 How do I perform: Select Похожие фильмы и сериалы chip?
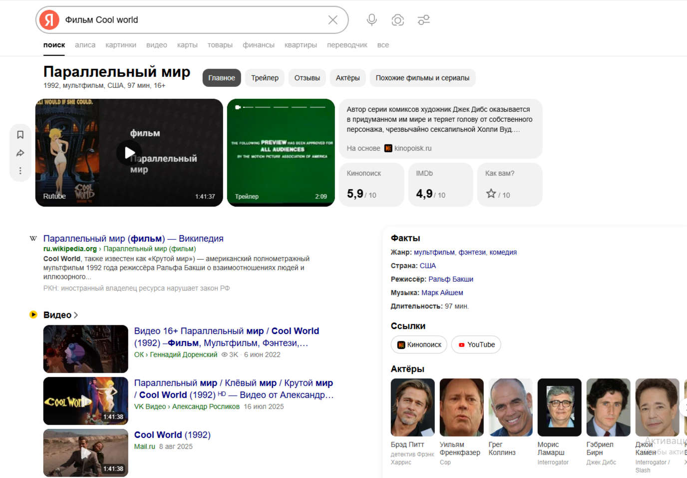pos(423,78)
